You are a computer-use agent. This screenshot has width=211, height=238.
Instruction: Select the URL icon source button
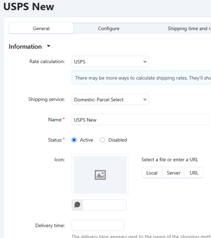pyautogui.click(x=194, y=173)
